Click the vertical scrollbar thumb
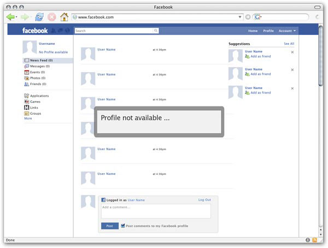This screenshot has height=248, width=328. 321,55
